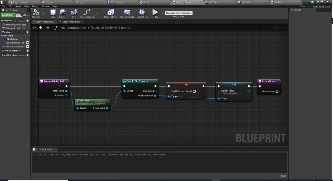Screen dimensions: 333x181
Task: Open the Asset menu
Action: click(x=18, y=6)
